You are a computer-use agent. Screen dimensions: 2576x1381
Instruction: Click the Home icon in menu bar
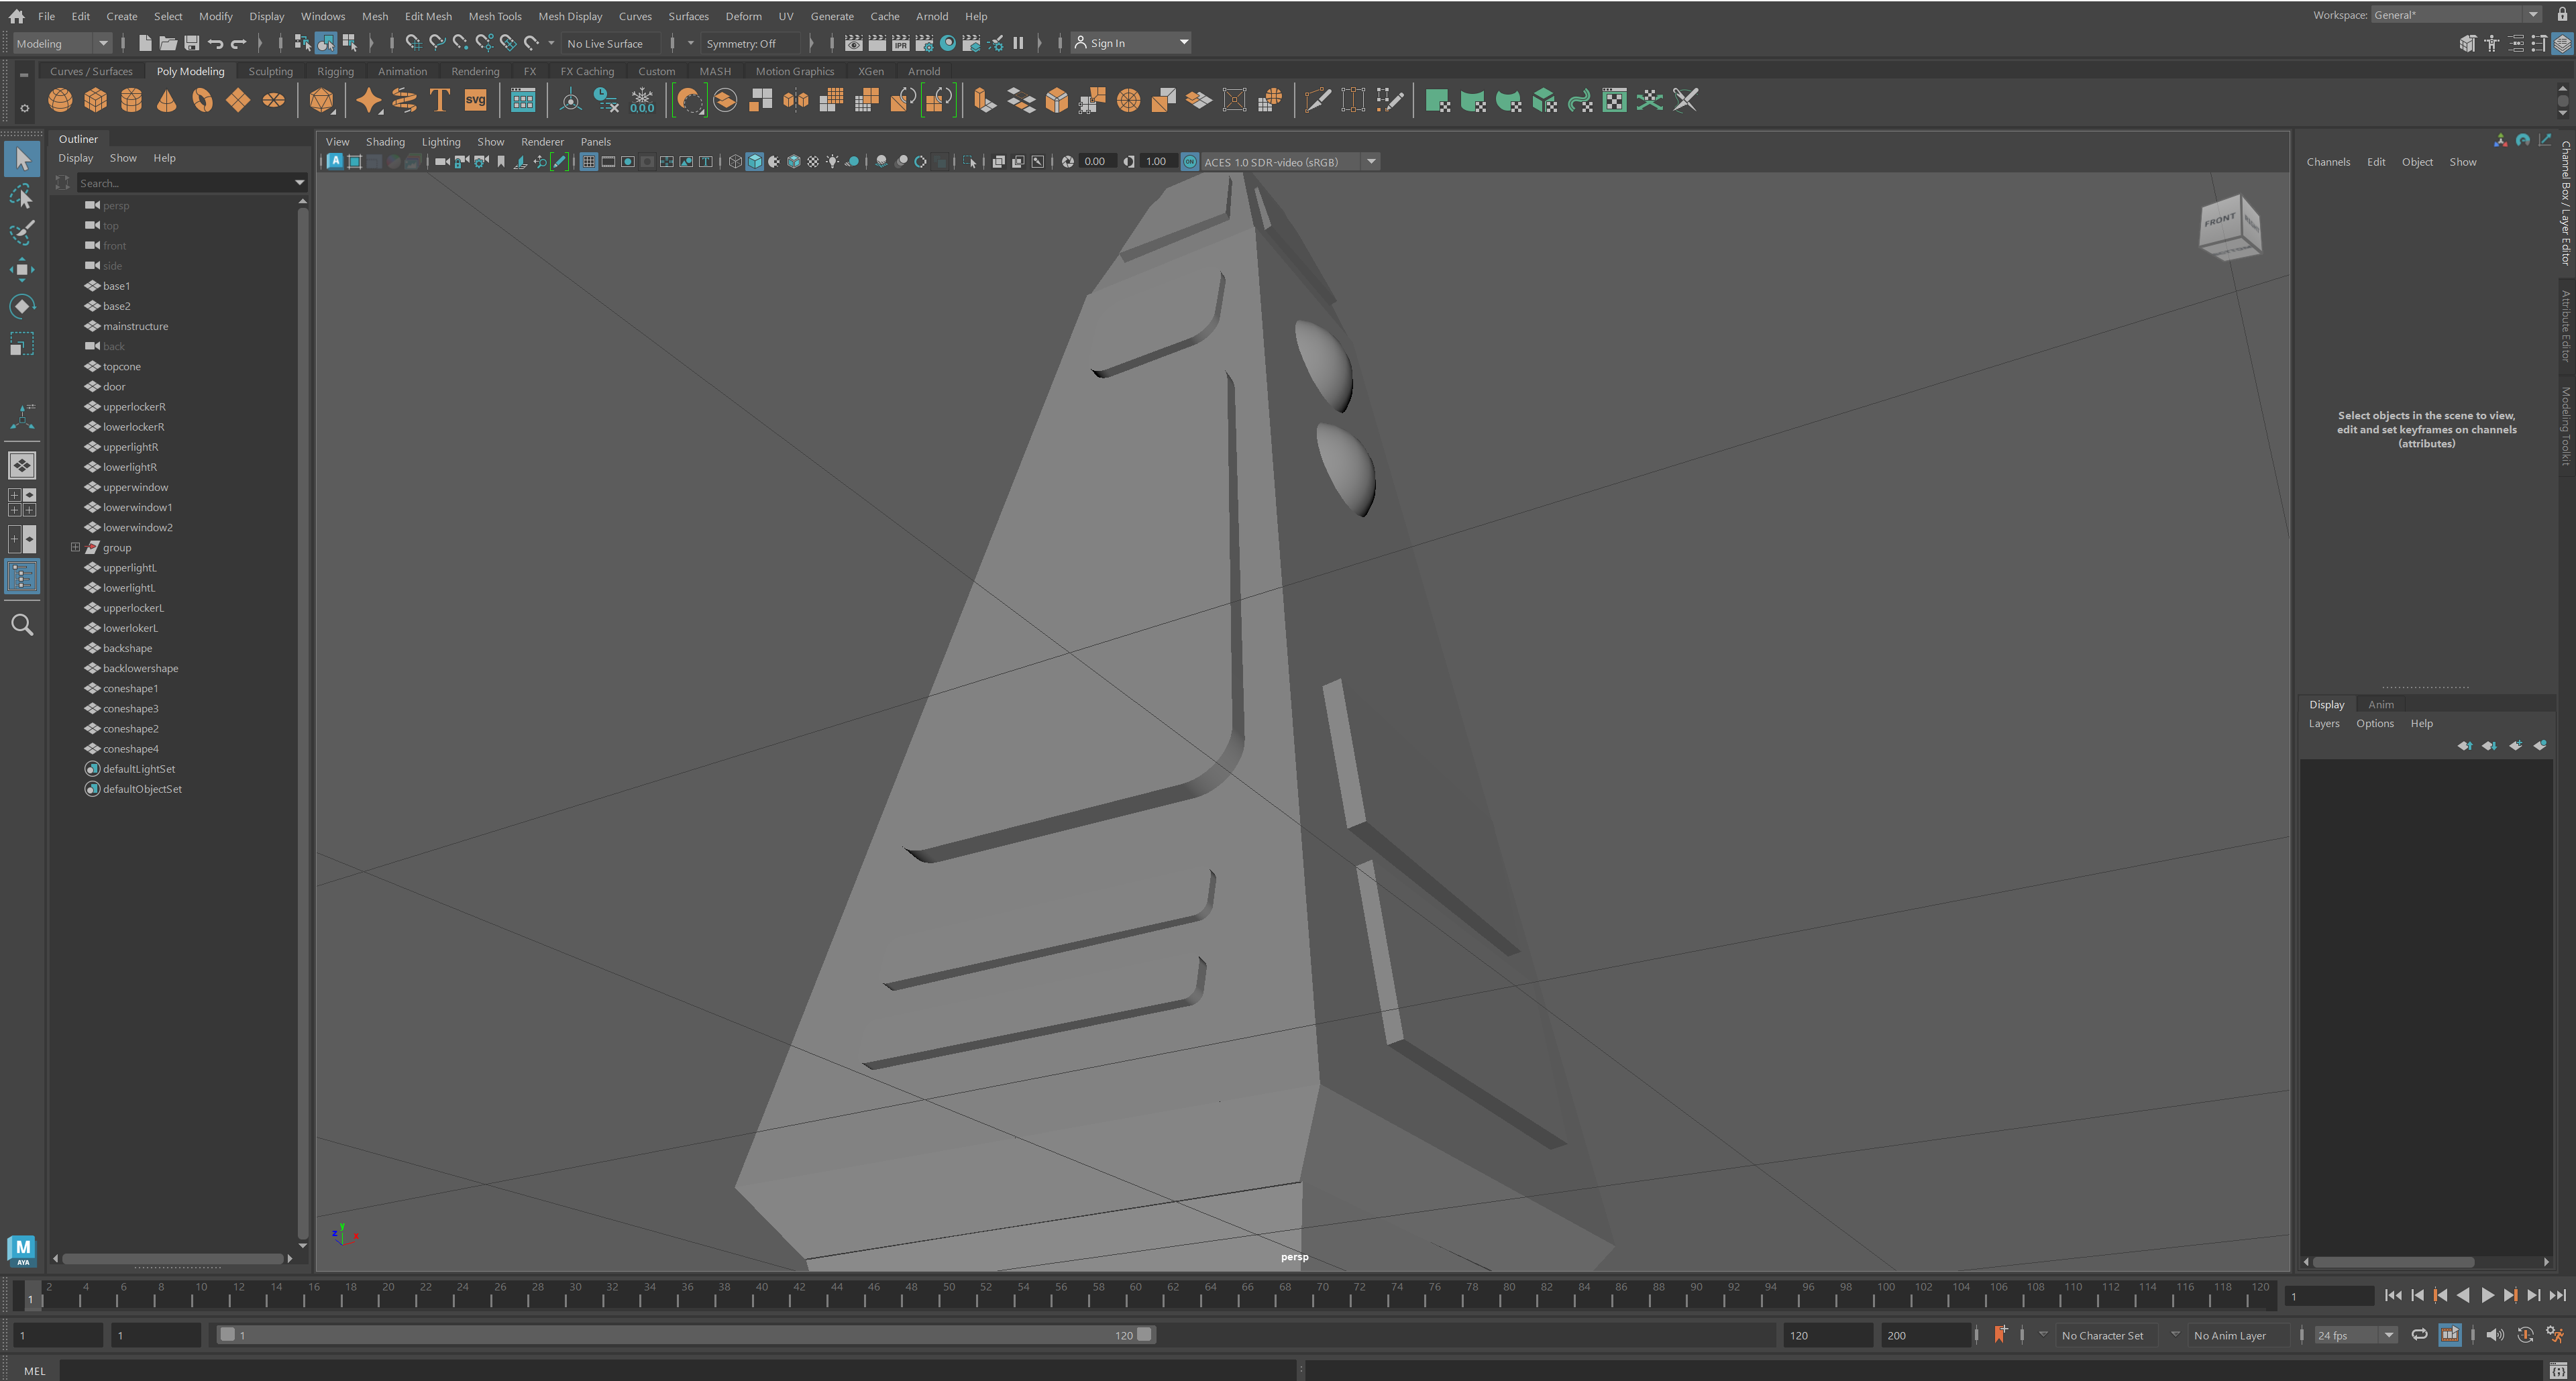[16, 16]
